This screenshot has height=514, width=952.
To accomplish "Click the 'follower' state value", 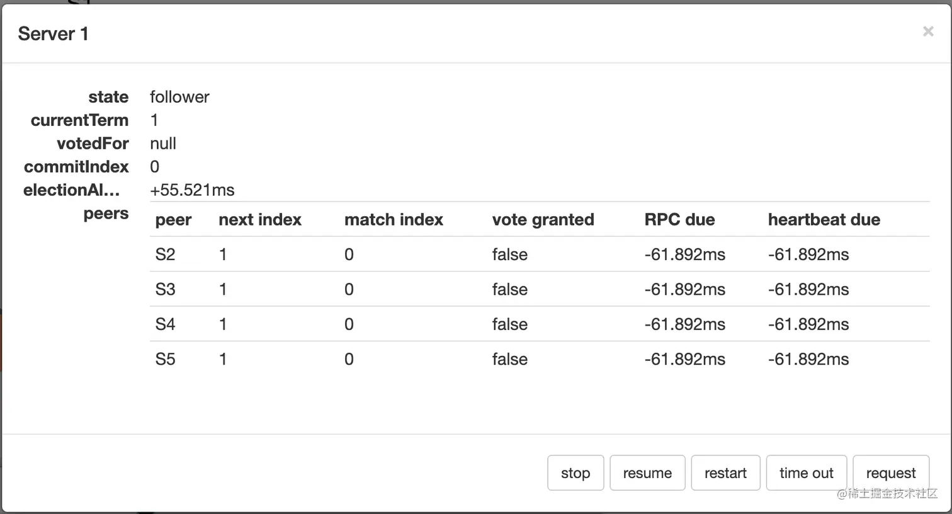I will [179, 97].
